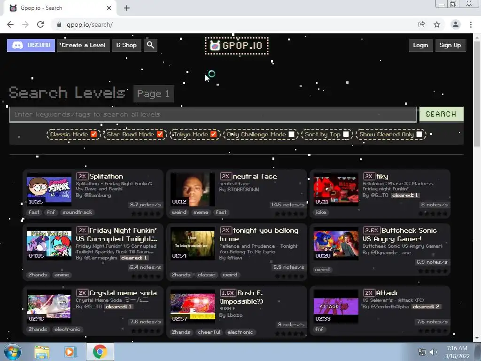This screenshot has width=481, height=361.
Task: Select the 'anime' tag on Corrupted Twilight
Action: point(62,275)
